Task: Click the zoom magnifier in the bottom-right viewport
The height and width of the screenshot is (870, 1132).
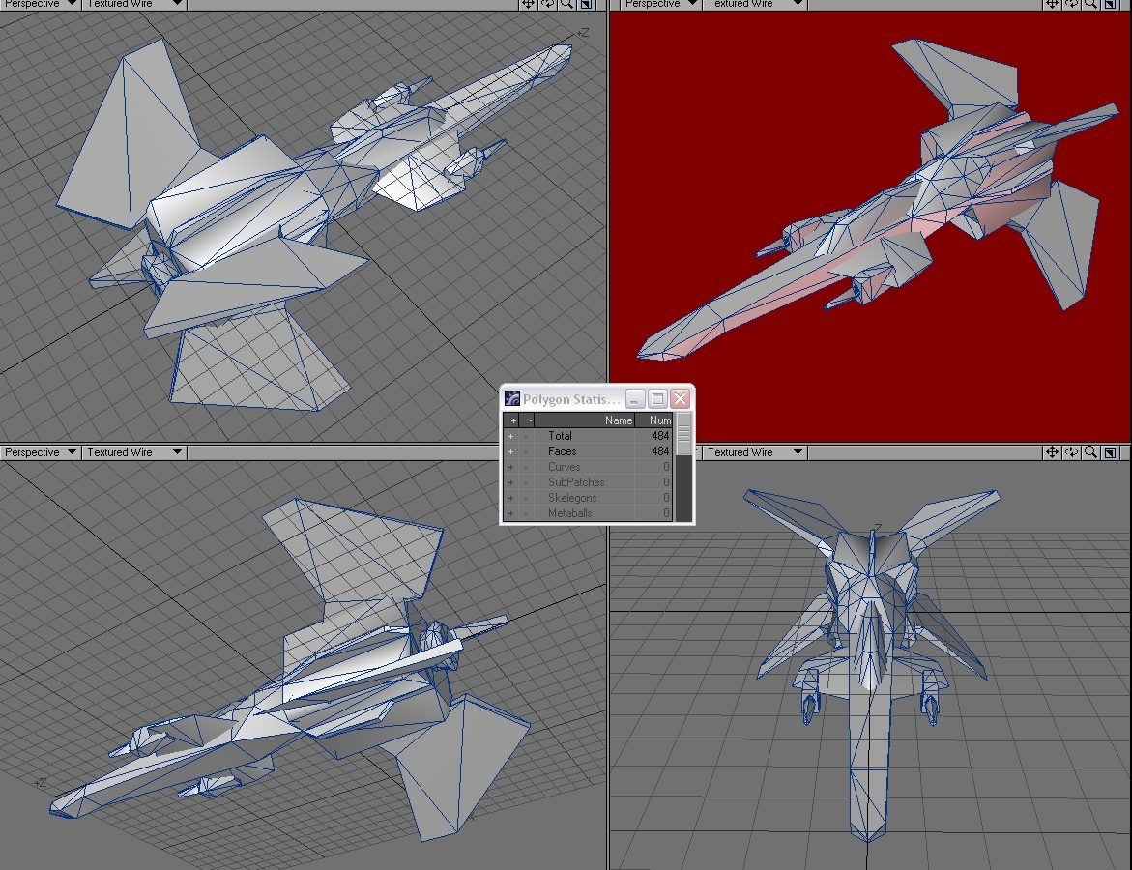Action: (x=1090, y=452)
